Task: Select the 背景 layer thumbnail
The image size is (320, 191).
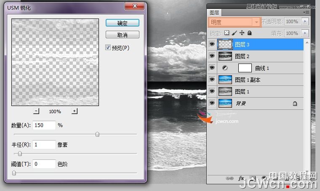Action: (225, 103)
